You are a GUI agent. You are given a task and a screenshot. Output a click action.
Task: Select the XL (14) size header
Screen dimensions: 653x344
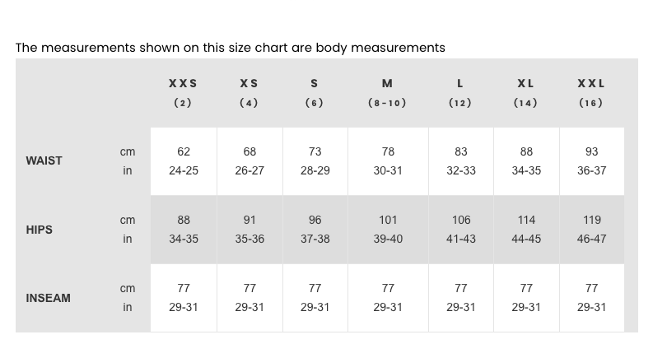[525, 92]
